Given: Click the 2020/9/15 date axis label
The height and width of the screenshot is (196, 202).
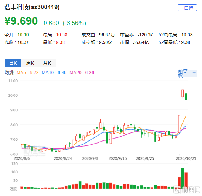Looking at the screenshot, I should [x=118, y=158].
